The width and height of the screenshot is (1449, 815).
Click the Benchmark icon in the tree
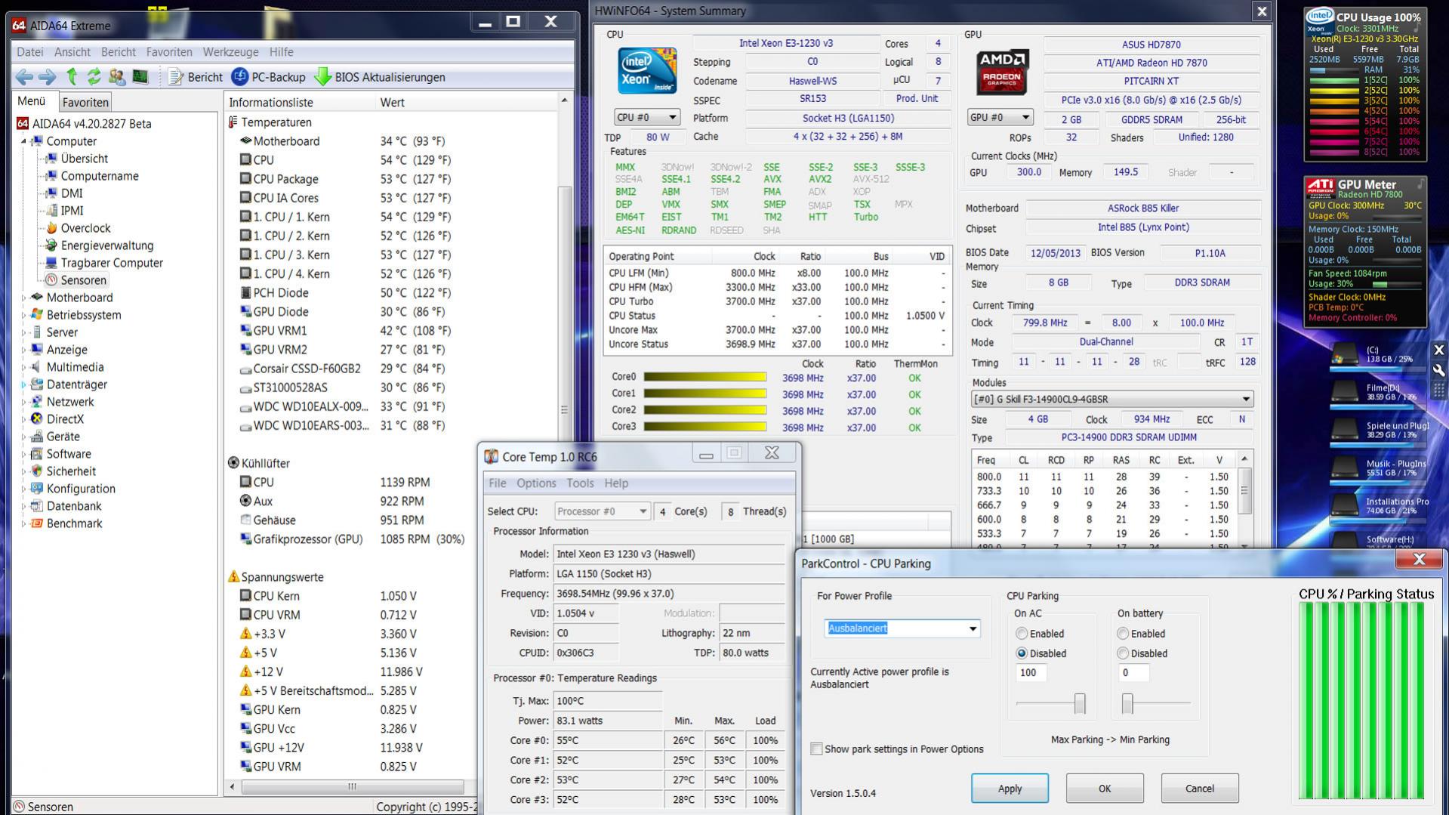coord(37,523)
